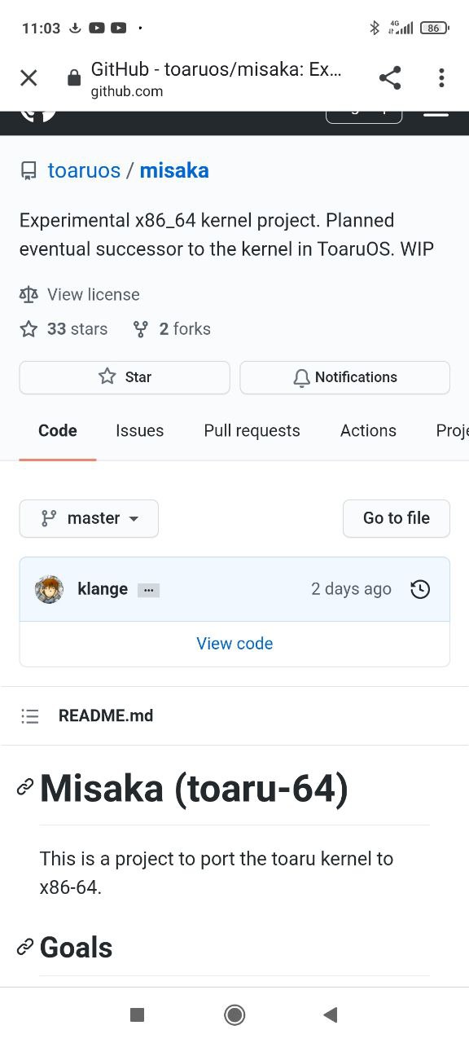Viewport: 469px width, 1043px height.
Task: Close the browser custom tab
Action: [28, 78]
